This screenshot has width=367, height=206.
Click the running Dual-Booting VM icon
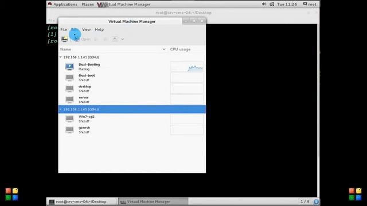click(69, 66)
